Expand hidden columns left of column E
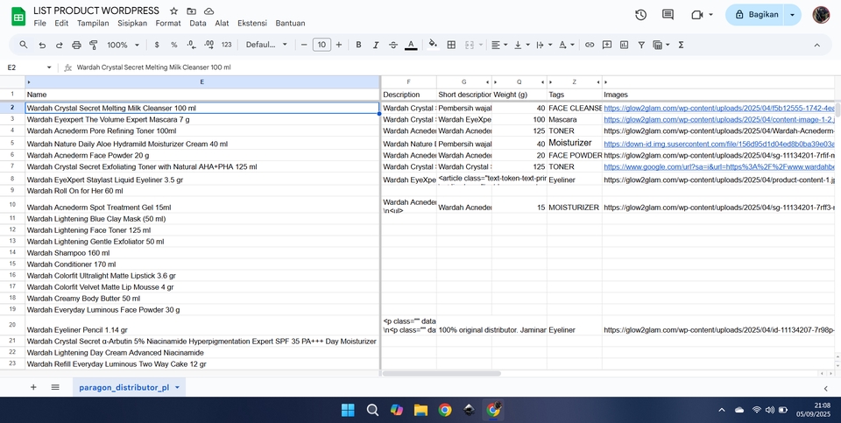The image size is (841, 423). click(28, 82)
